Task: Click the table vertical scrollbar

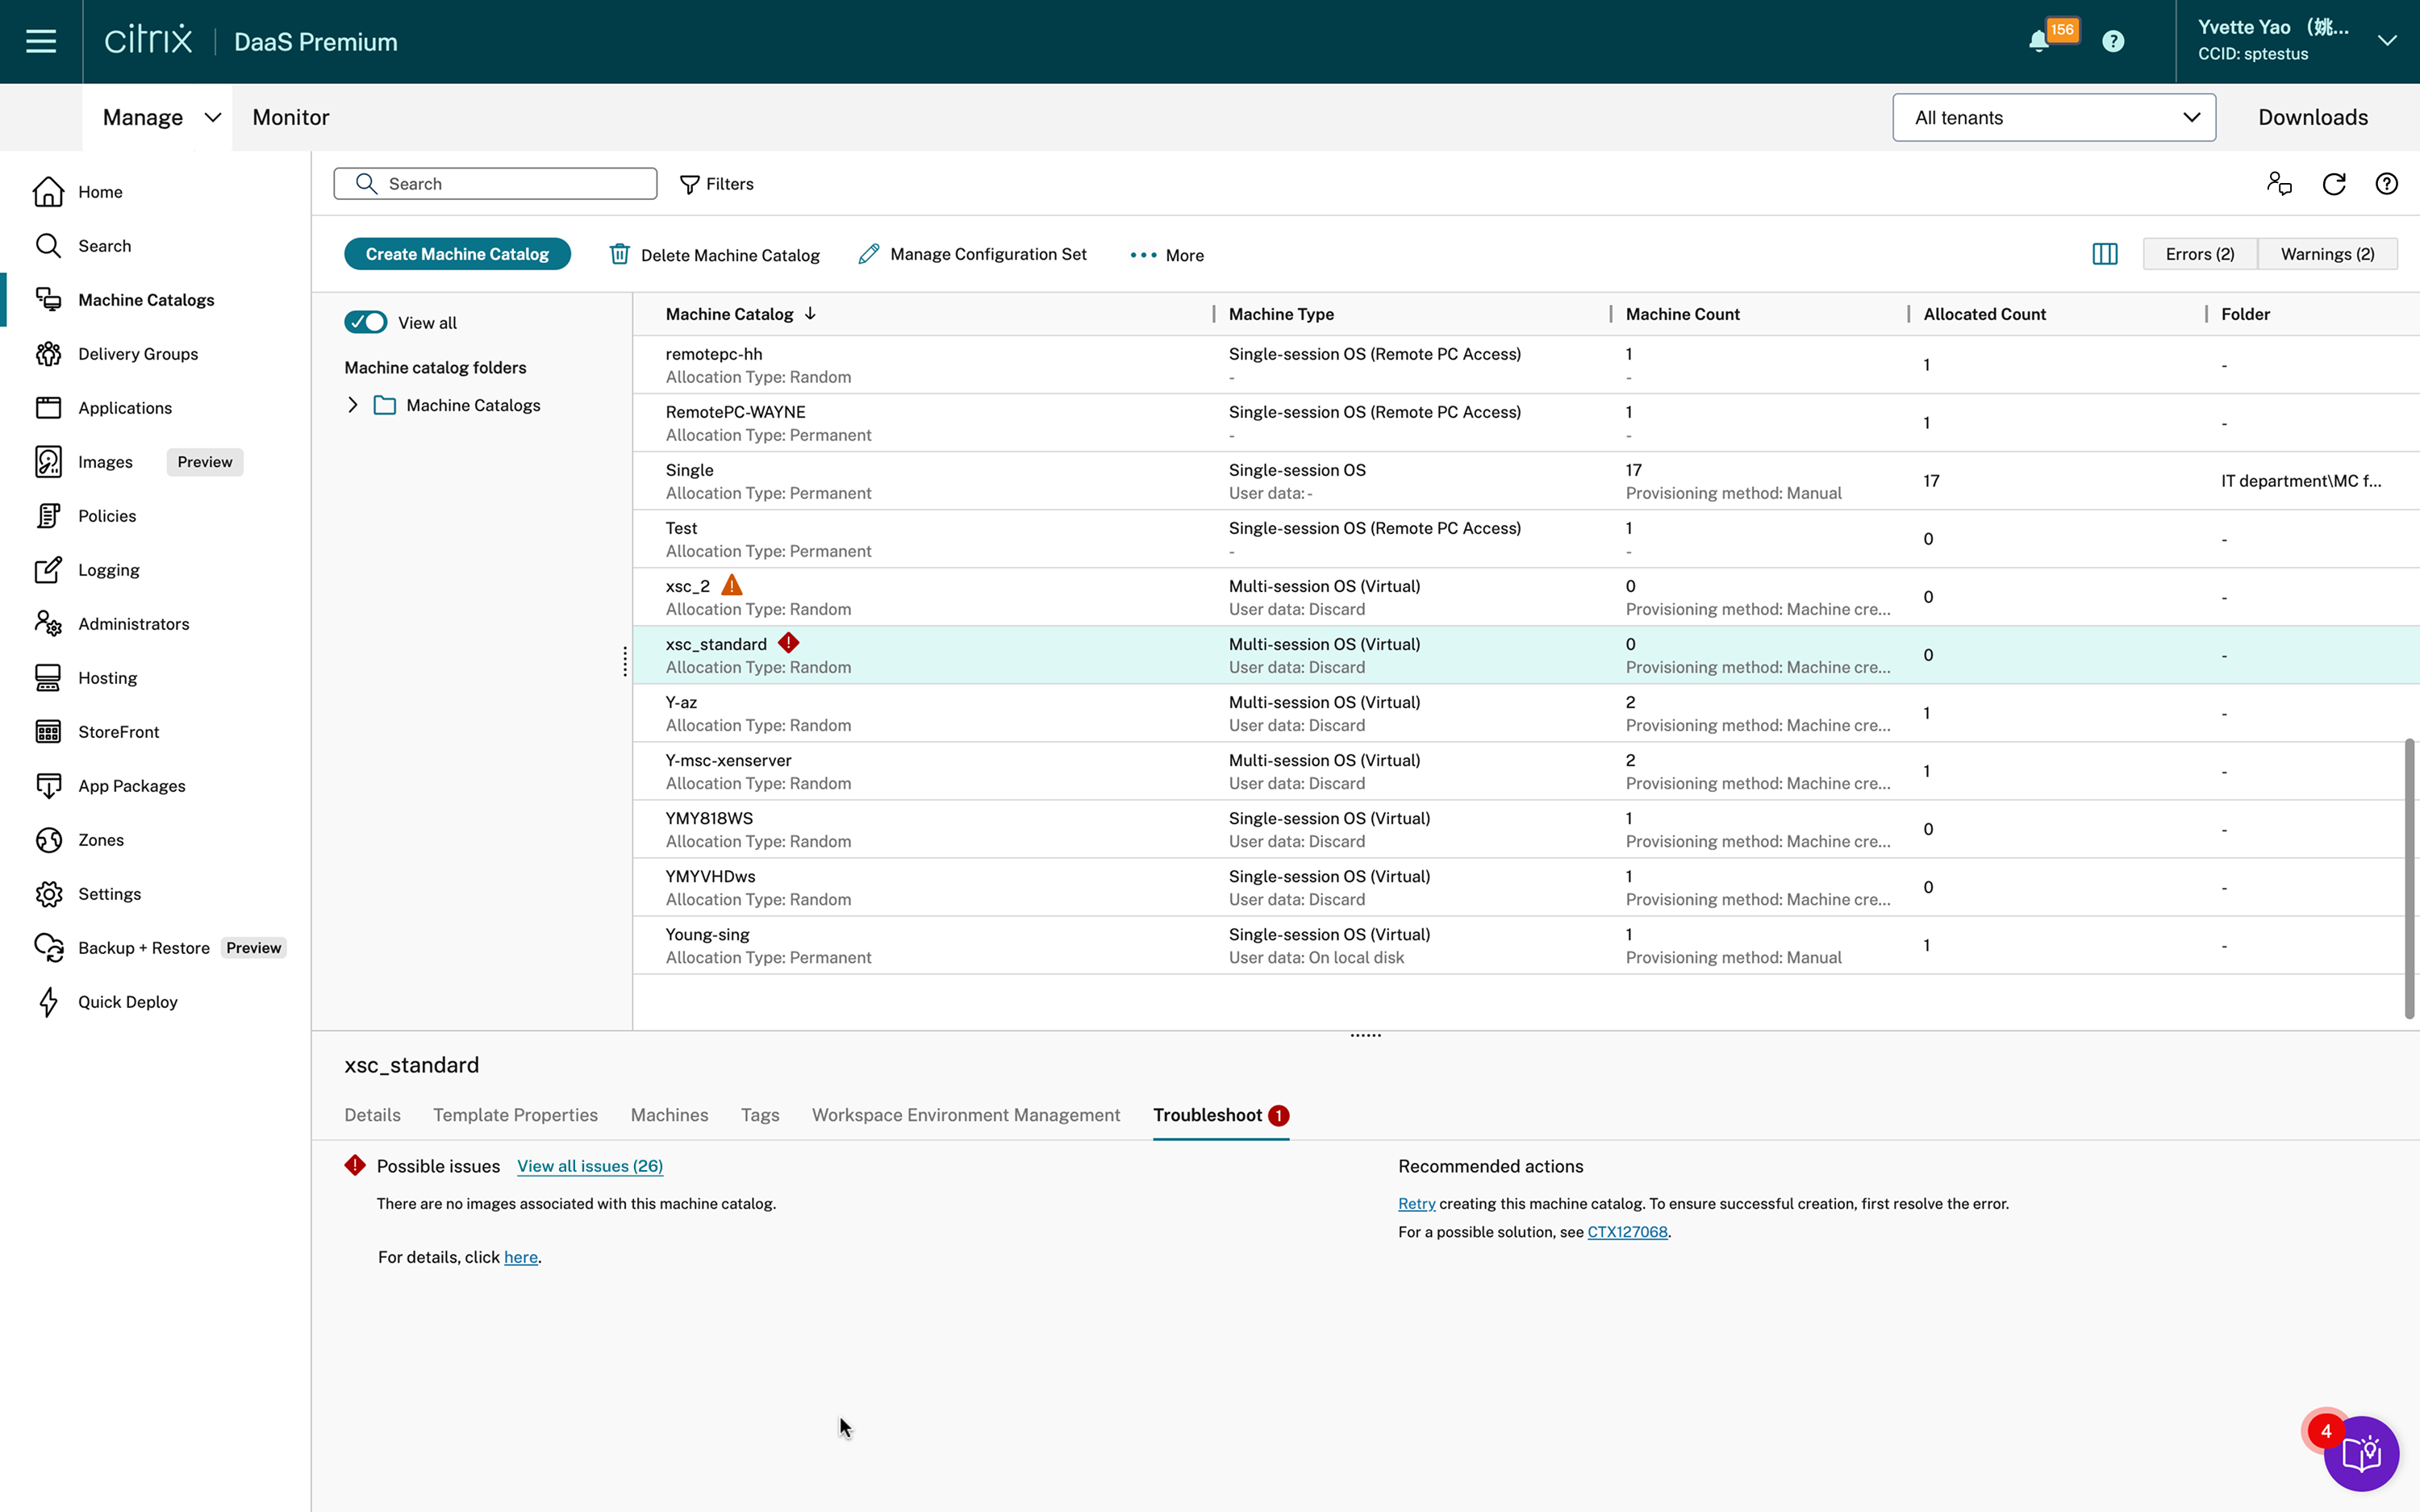Action: coord(2409,879)
